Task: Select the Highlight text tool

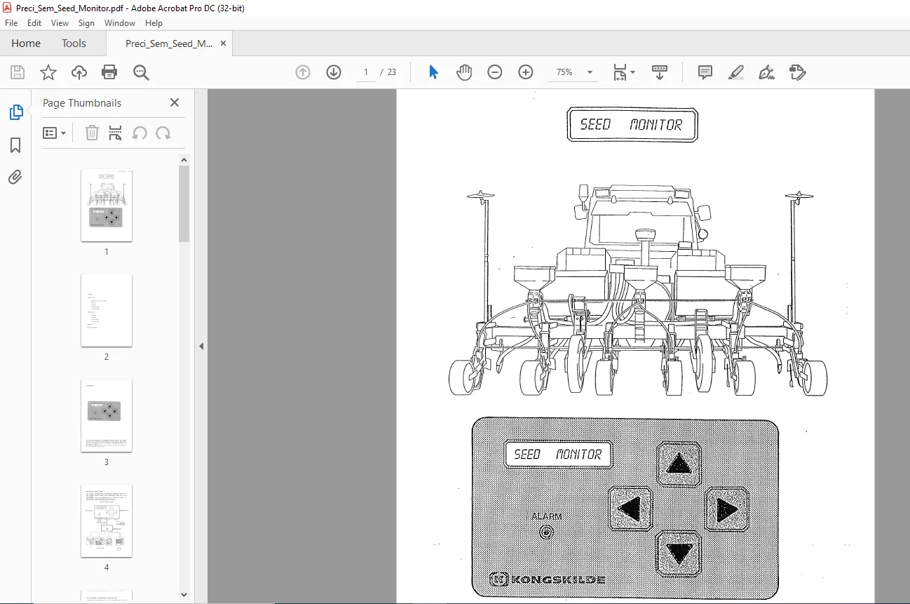Action: tap(736, 72)
